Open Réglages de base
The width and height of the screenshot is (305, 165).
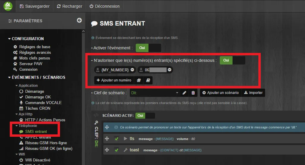pos(32,47)
